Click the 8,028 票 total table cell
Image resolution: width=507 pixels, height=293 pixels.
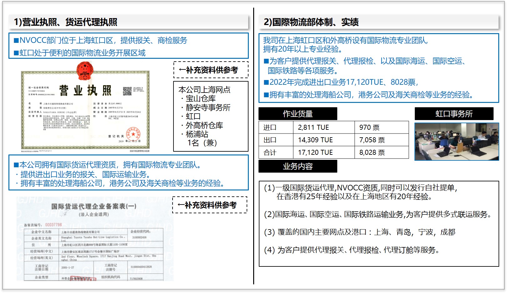[x=381, y=153]
